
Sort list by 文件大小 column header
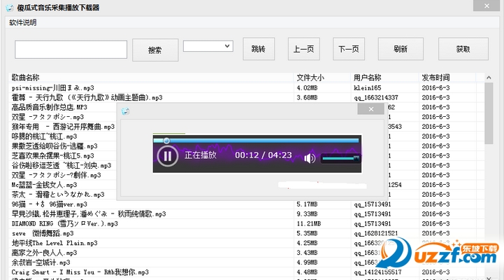311,77
